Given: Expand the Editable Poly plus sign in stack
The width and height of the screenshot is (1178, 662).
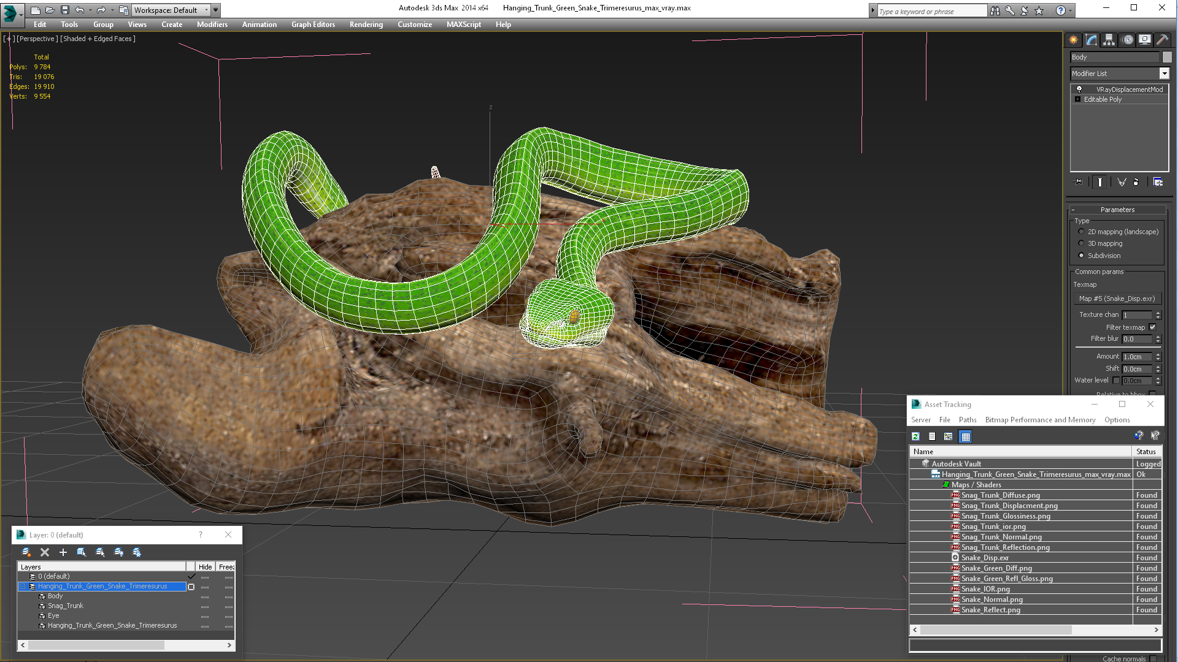Looking at the screenshot, I should [x=1077, y=99].
